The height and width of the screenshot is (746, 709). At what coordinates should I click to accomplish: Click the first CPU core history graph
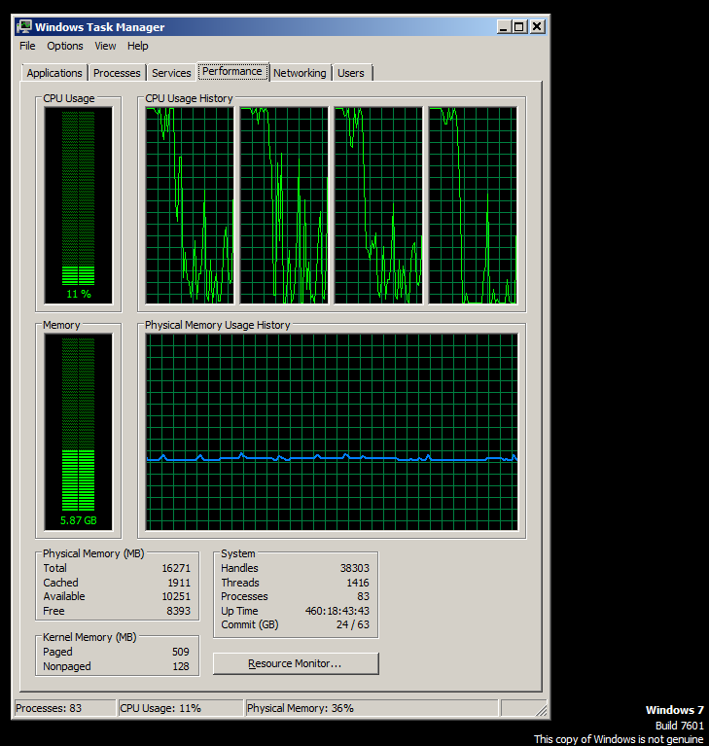(x=190, y=205)
